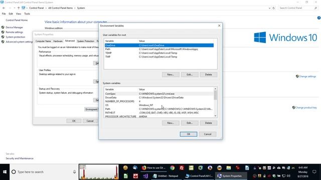The width and height of the screenshot is (321, 180).
Task: Close the Environment Variables dialog with X
Action: [219, 25]
